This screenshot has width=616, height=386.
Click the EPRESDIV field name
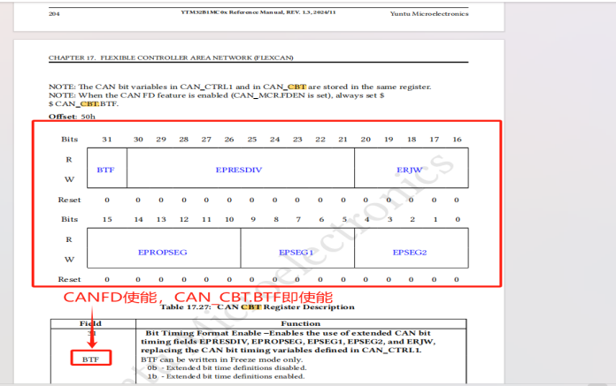point(239,170)
